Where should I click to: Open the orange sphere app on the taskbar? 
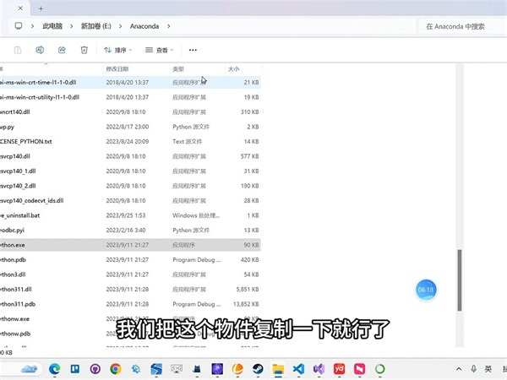pyautogui.click(x=237, y=369)
